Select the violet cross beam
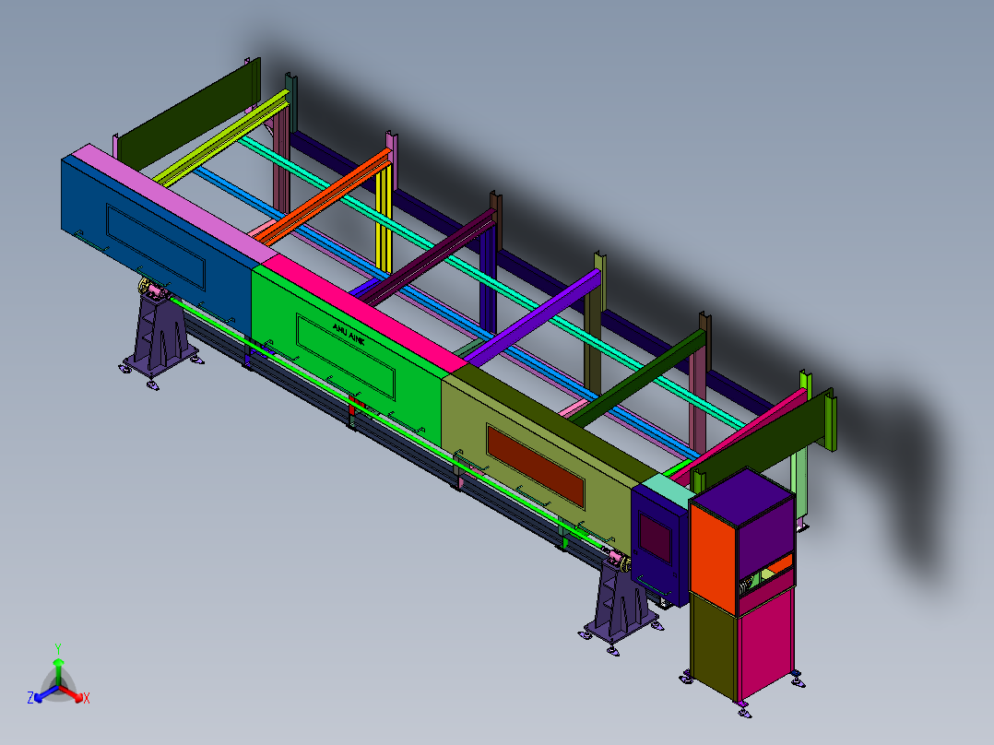994x745 pixels. (x=533, y=317)
